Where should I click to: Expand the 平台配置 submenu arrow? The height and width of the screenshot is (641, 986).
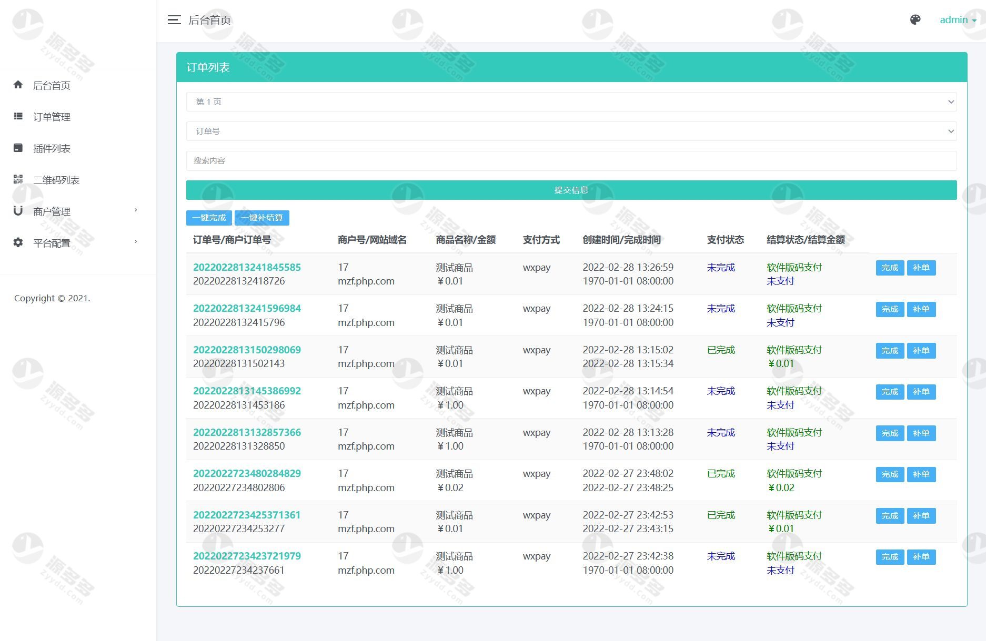[136, 241]
